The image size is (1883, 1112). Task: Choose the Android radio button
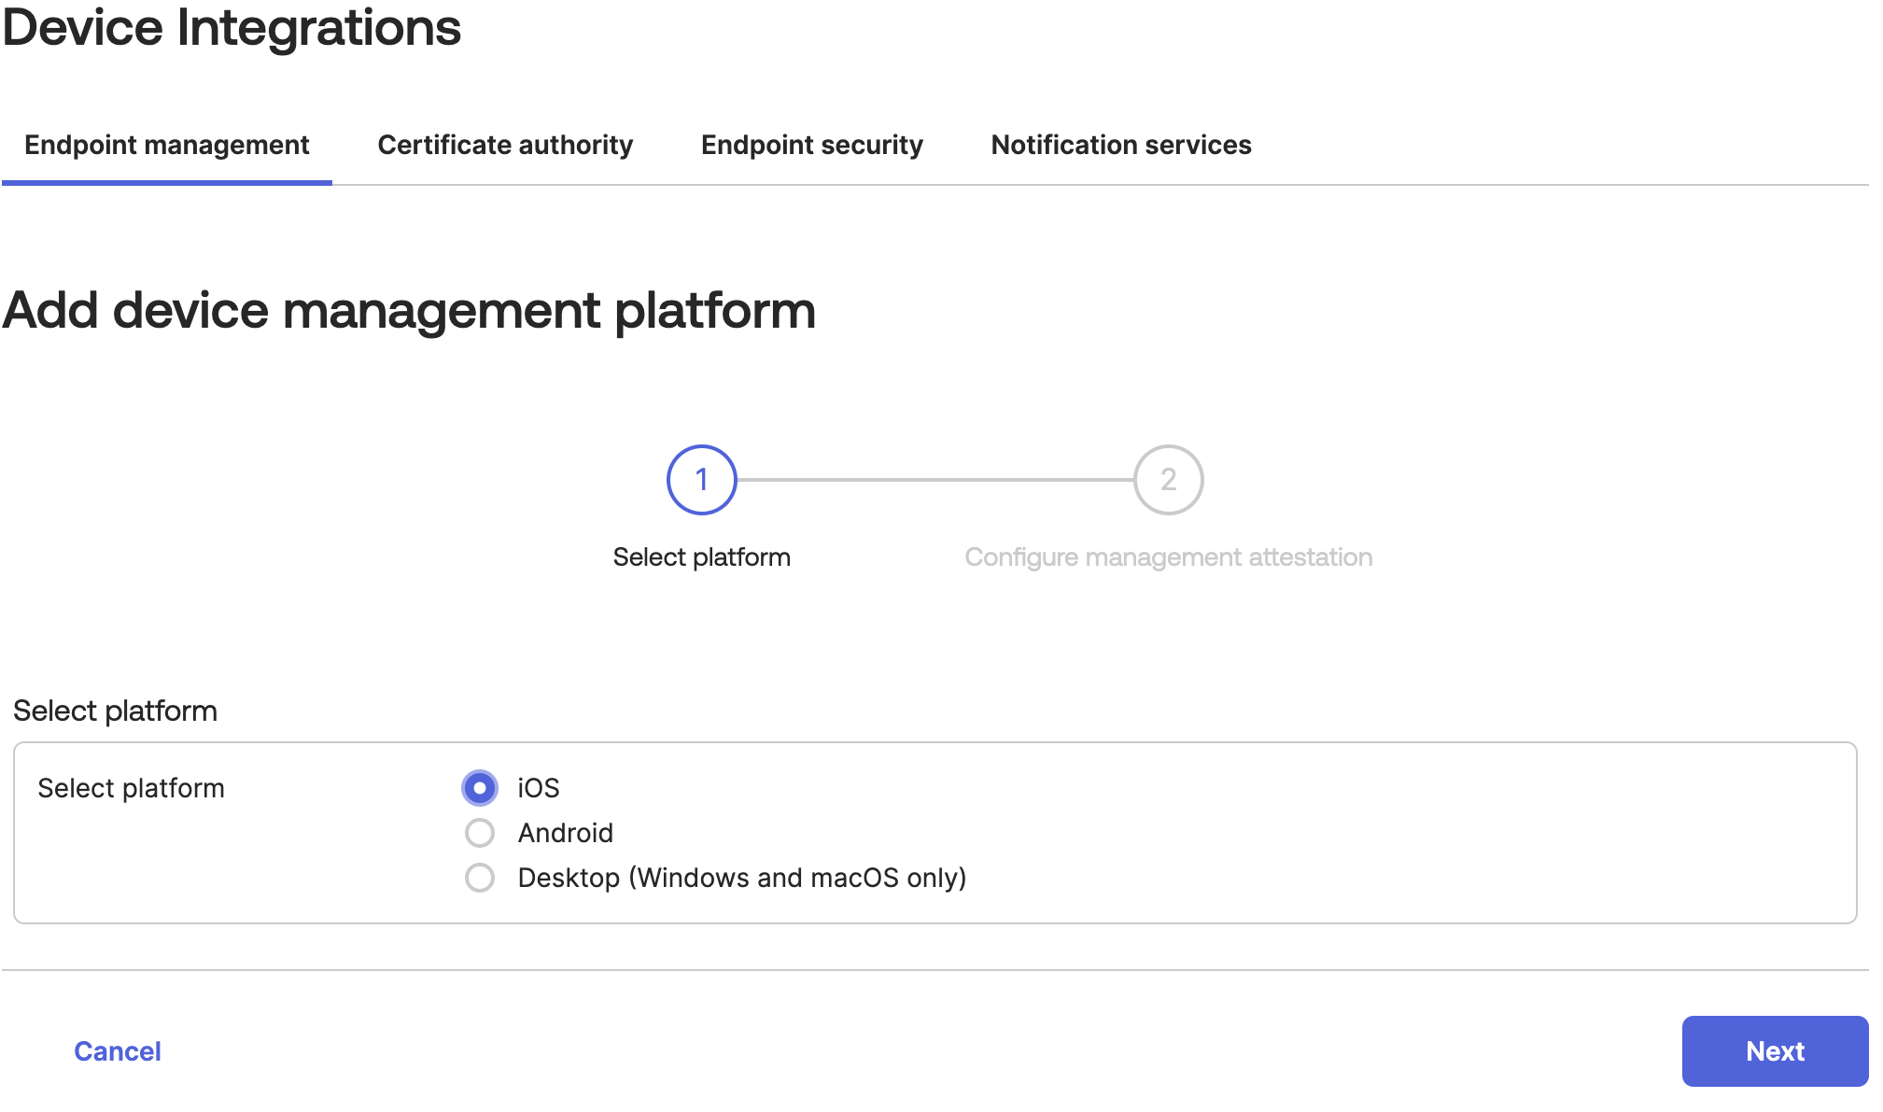tap(480, 833)
